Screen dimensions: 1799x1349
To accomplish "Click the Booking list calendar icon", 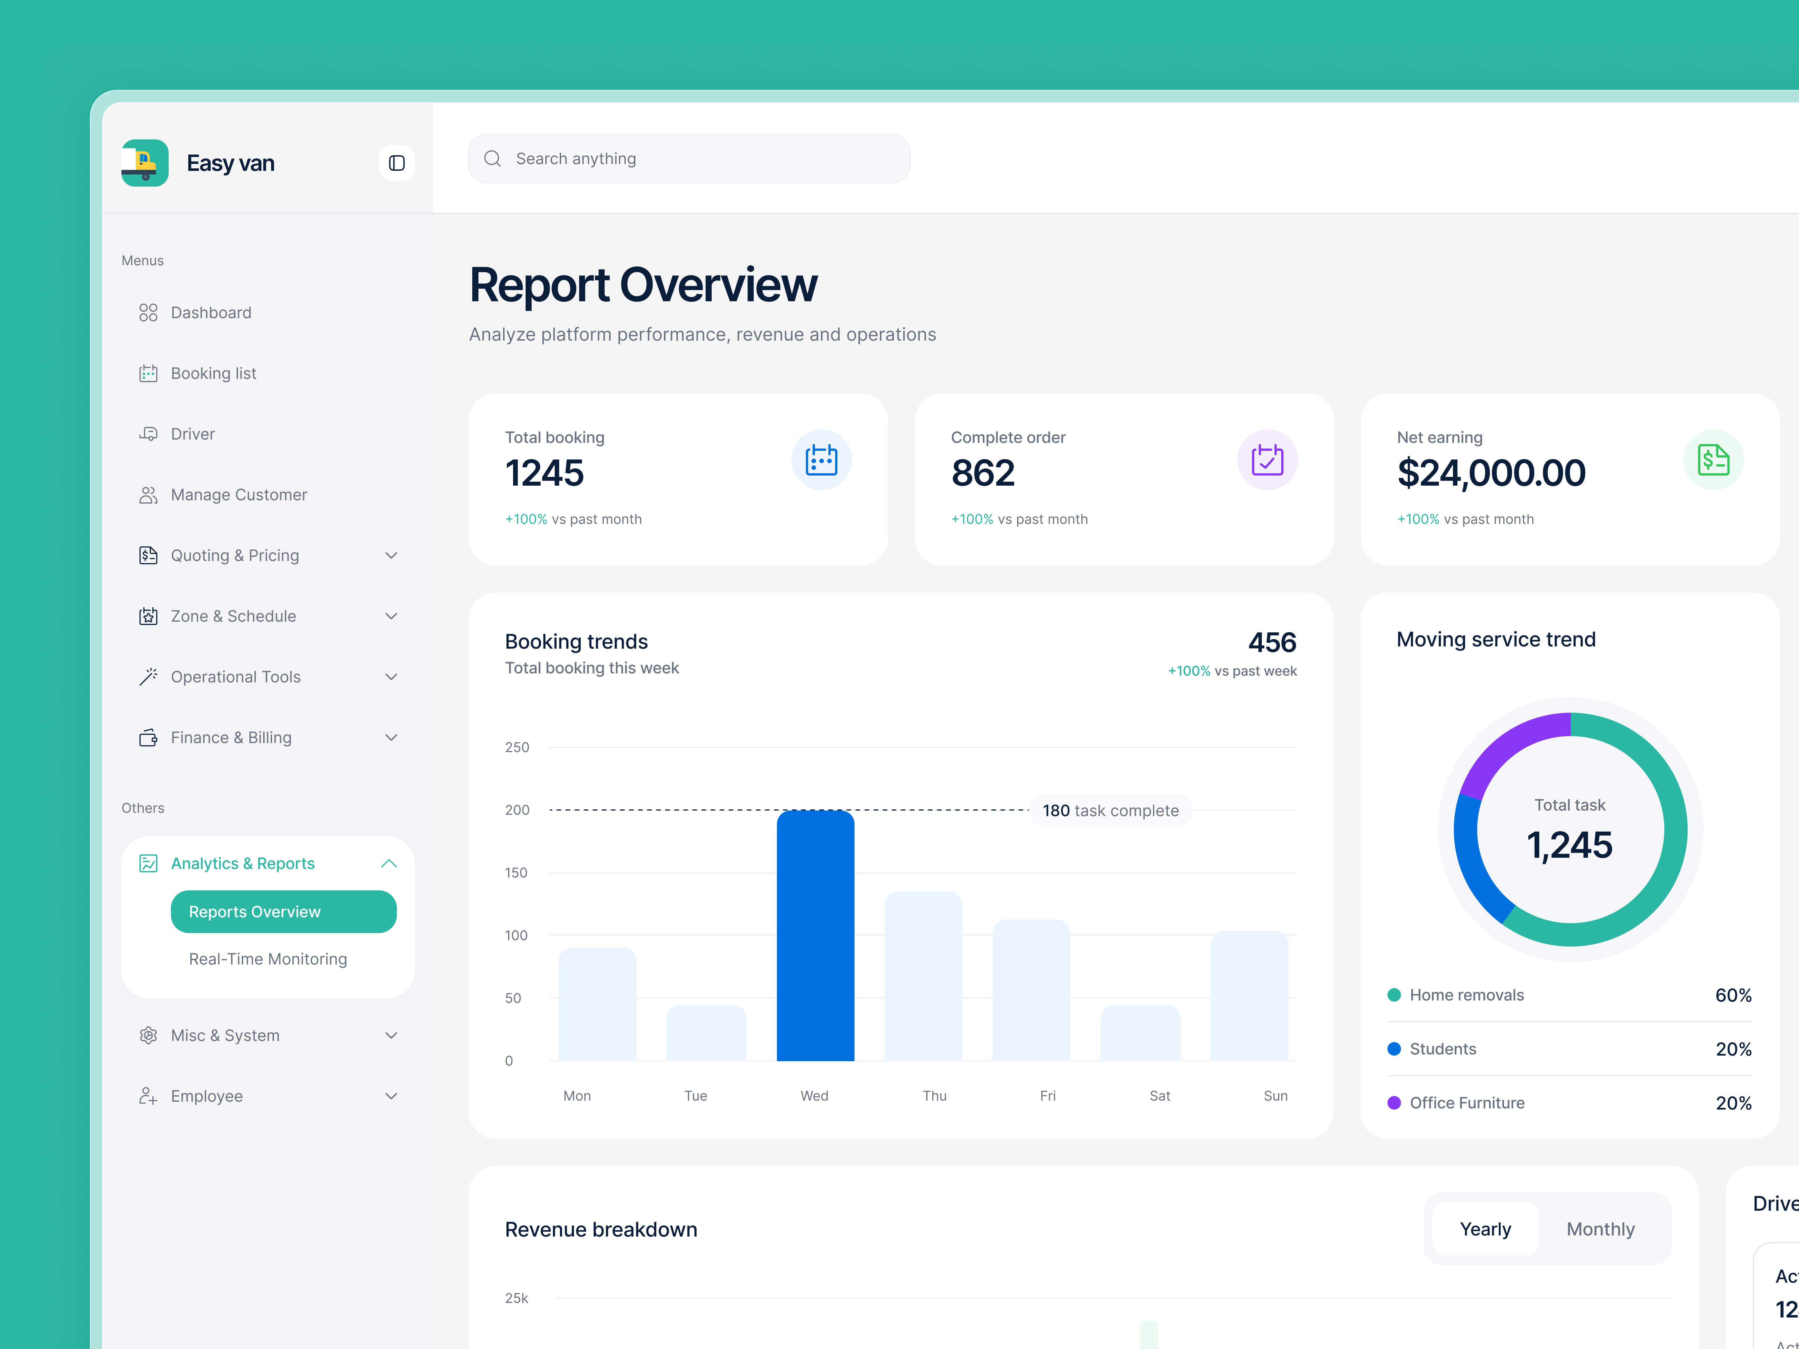I will (x=148, y=373).
